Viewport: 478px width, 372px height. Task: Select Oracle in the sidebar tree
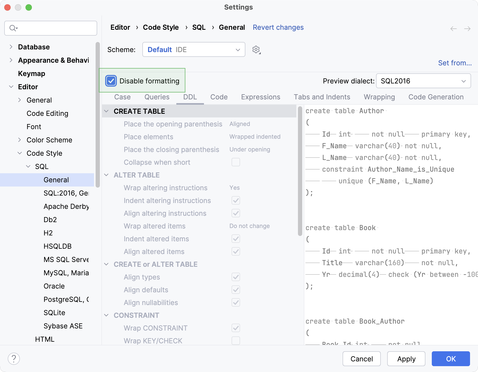coord(54,286)
